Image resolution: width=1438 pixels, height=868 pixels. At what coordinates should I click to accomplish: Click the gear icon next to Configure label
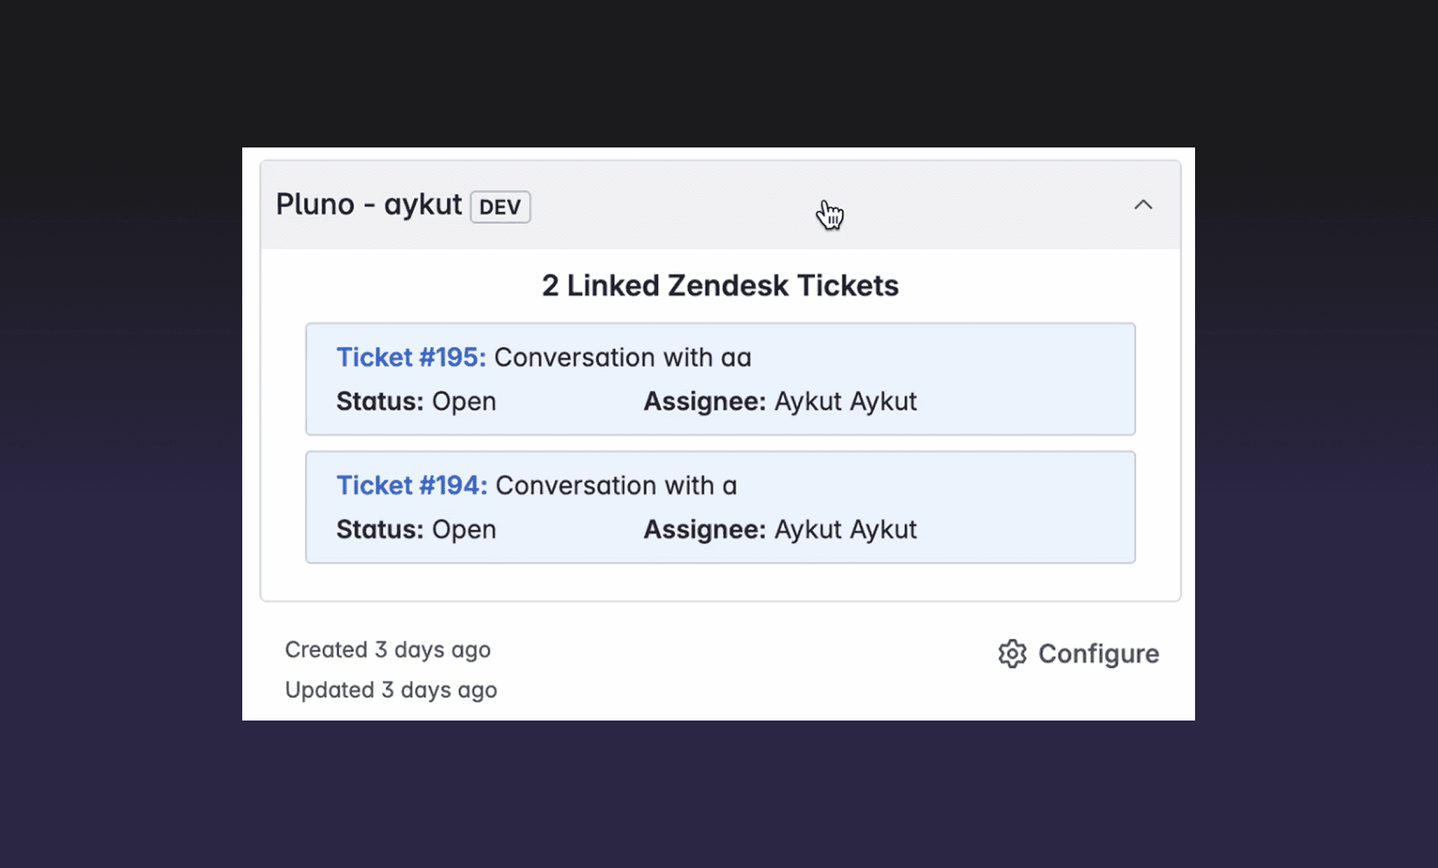[1011, 654]
